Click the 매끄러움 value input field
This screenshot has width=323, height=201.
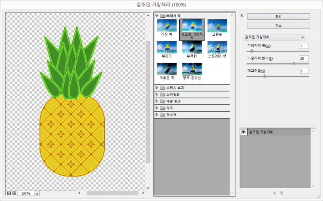click(x=304, y=71)
